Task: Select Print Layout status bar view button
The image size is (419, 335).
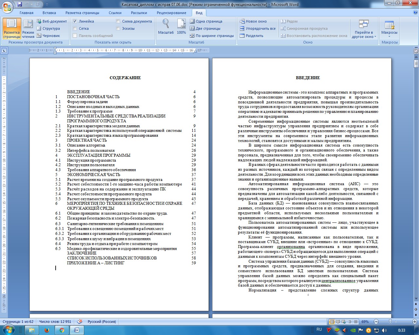Action: coord(332,322)
